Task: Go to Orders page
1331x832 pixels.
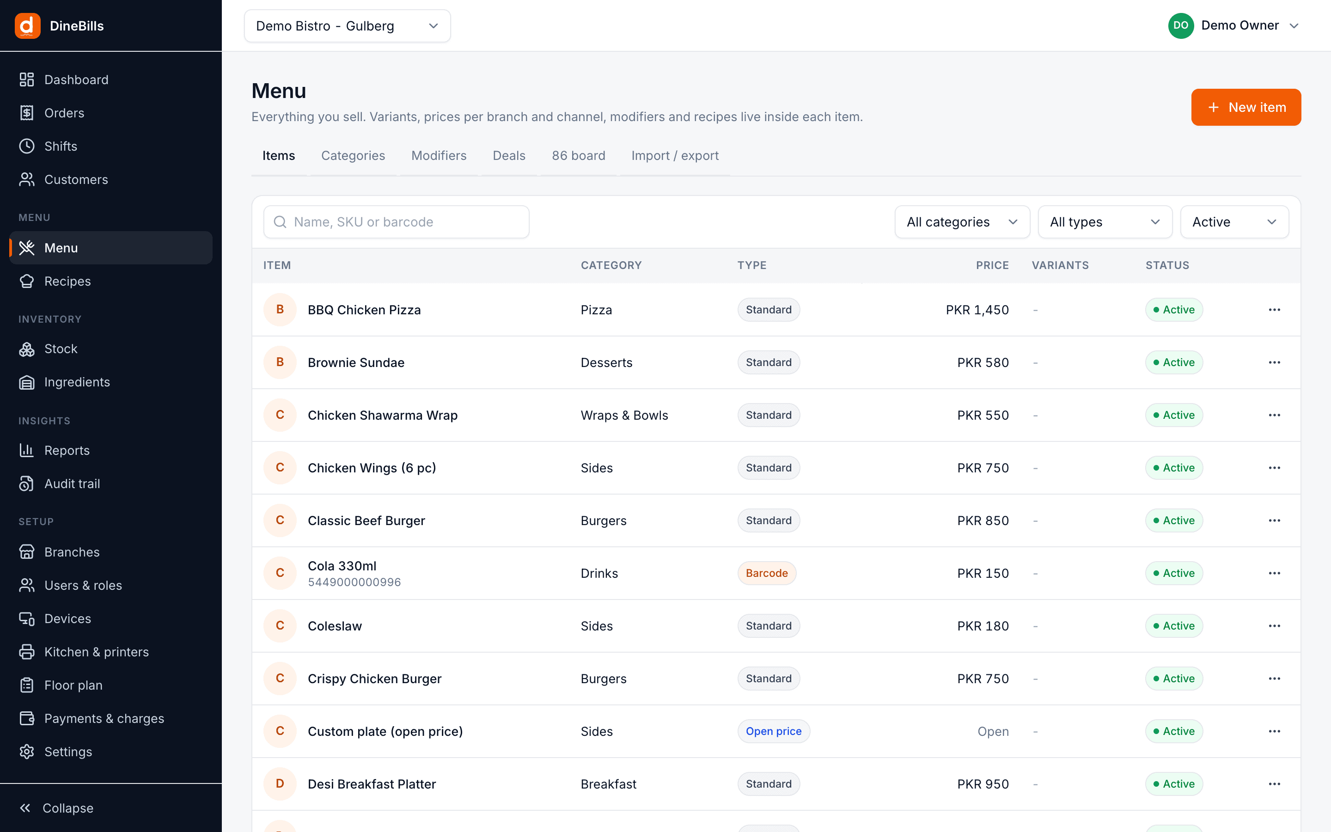Action: tap(110, 113)
